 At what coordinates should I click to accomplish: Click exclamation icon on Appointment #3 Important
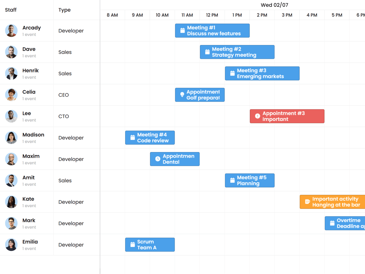tap(257, 116)
